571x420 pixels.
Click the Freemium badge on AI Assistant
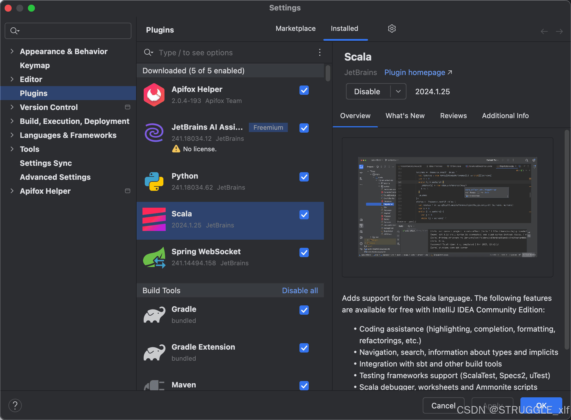click(268, 127)
